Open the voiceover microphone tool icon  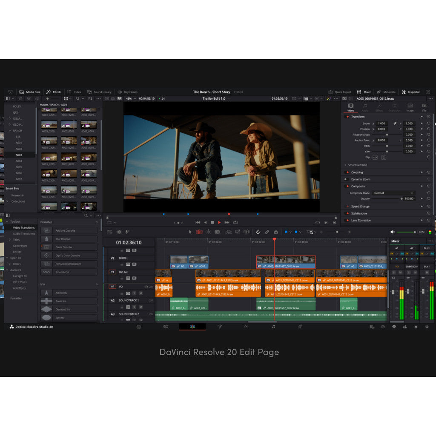tap(127, 232)
